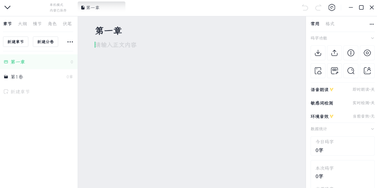Click the magnifying glass search icon
The width and height of the screenshot is (377, 188).
click(351, 71)
